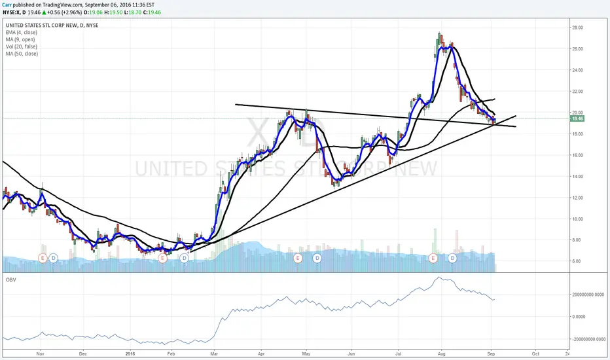Select the Dec label on time axis

click(83, 353)
